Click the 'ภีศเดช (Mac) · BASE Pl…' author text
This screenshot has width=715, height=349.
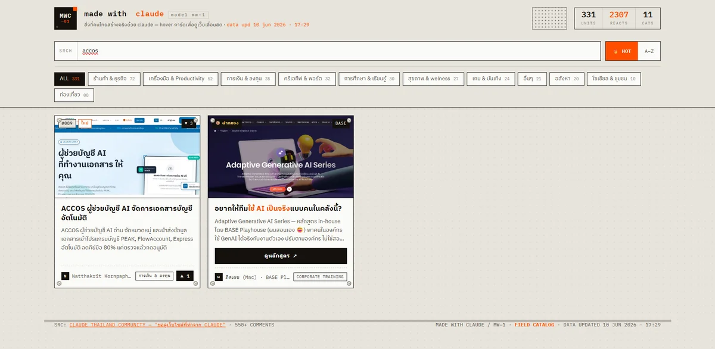tap(257, 277)
